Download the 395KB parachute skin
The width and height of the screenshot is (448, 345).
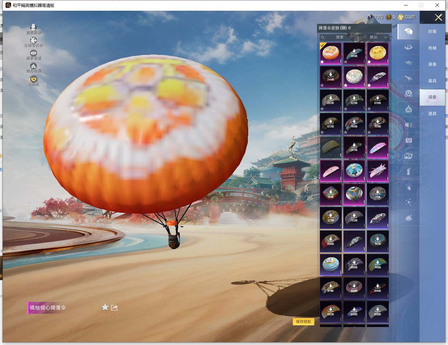coord(354,54)
